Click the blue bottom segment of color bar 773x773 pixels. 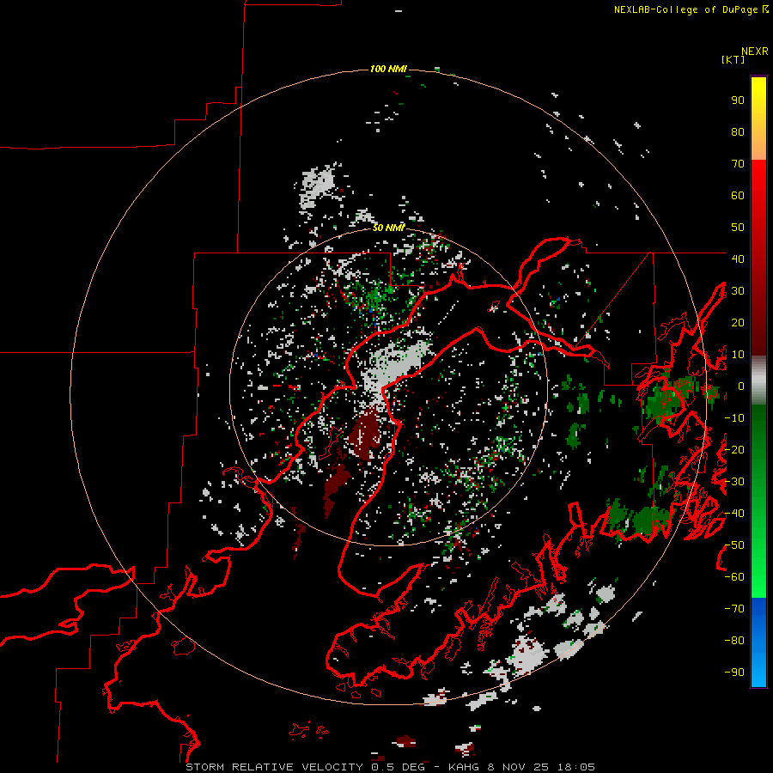[x=758, y=642]
